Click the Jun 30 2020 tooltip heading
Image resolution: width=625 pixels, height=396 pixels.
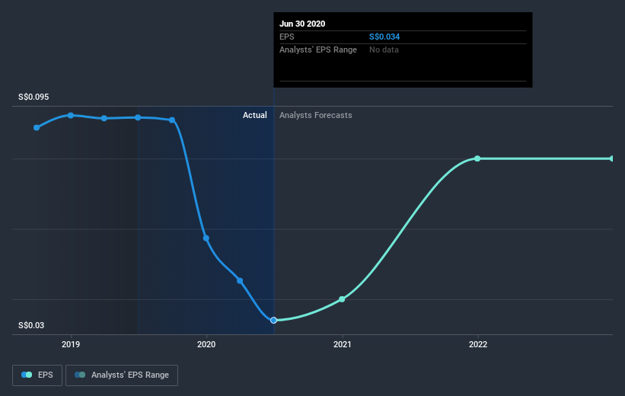coord(302,24)
